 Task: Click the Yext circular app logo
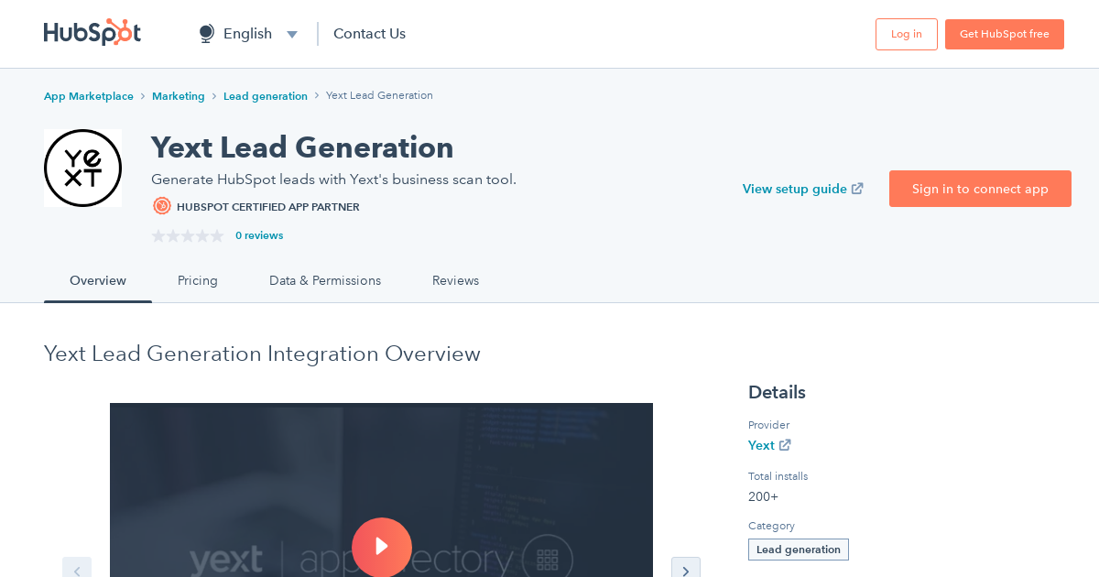(82, 168)
